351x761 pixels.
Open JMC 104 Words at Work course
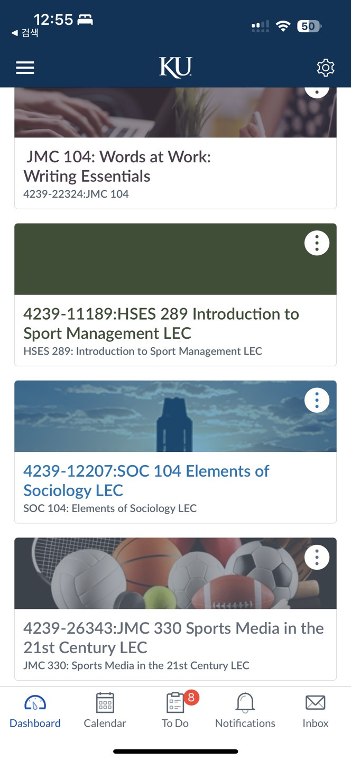pyautogui.click(x=117, y=166)
